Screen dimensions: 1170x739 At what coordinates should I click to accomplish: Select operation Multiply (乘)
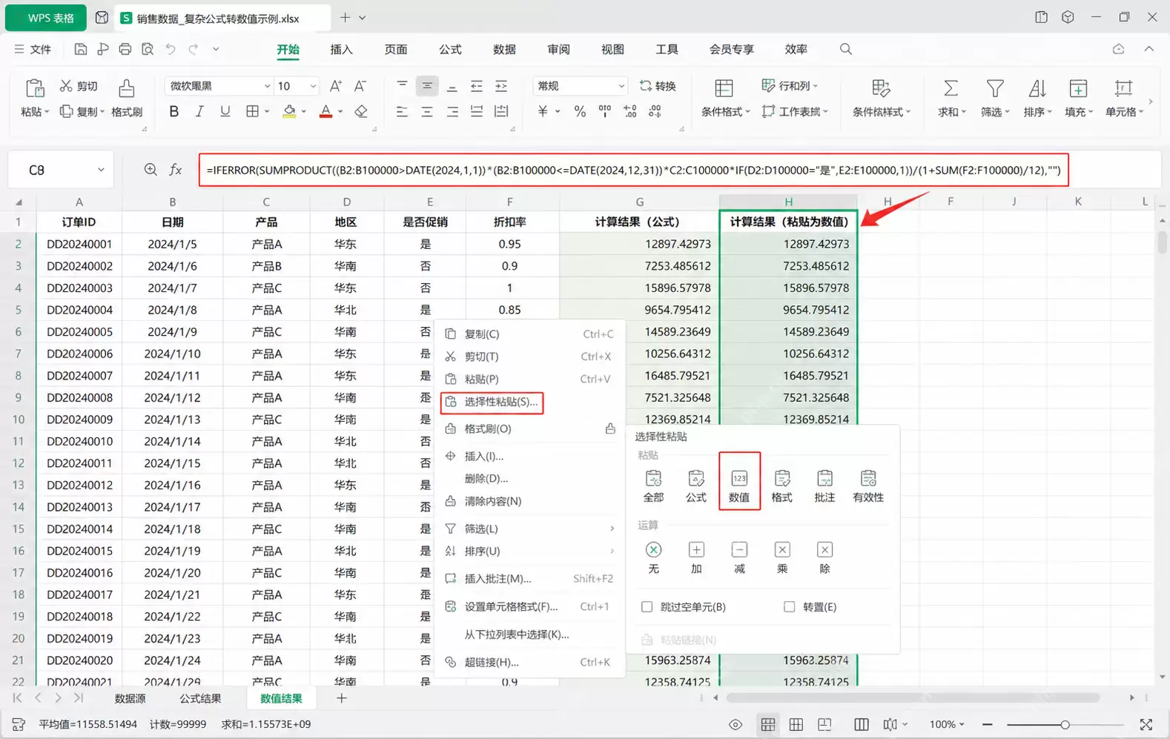click(x=782, y=557)
